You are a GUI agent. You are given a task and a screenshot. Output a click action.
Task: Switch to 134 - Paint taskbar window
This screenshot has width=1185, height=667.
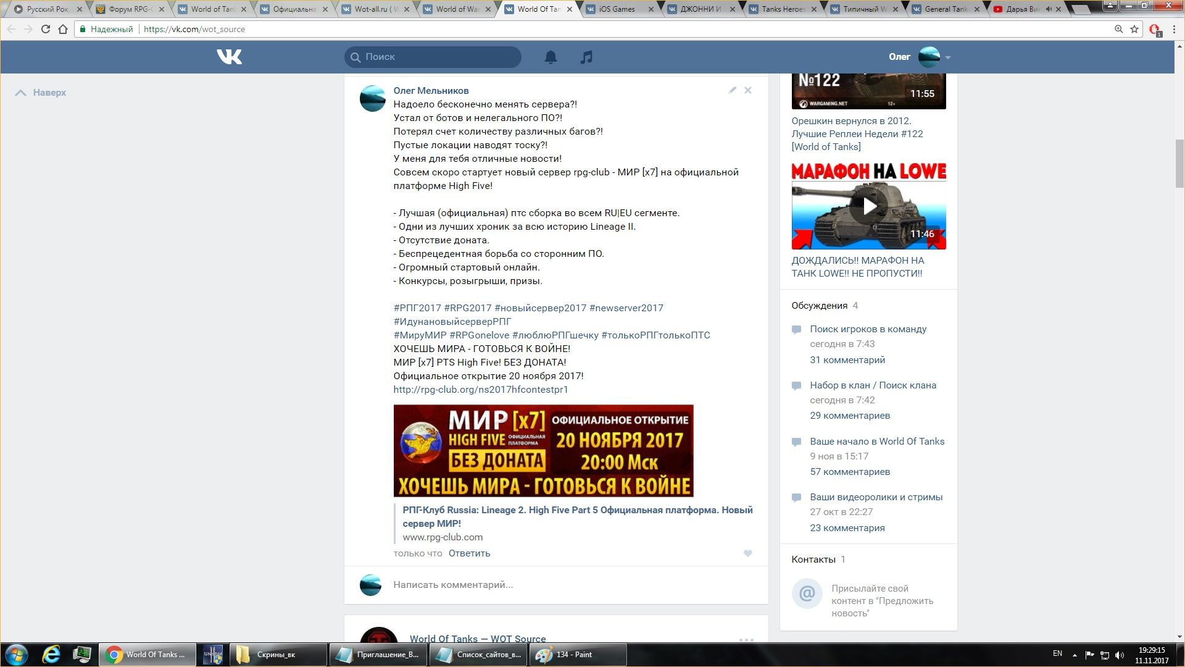pos(578,655)
